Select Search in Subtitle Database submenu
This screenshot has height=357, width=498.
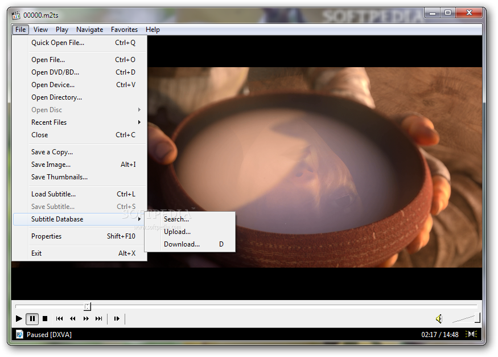point(176,219)
